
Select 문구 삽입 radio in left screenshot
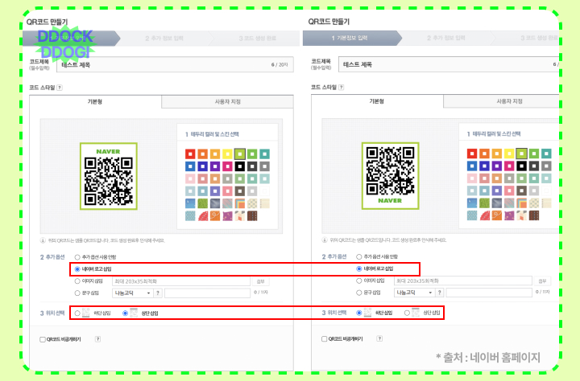pyautogui.click(x=77, y=293)
